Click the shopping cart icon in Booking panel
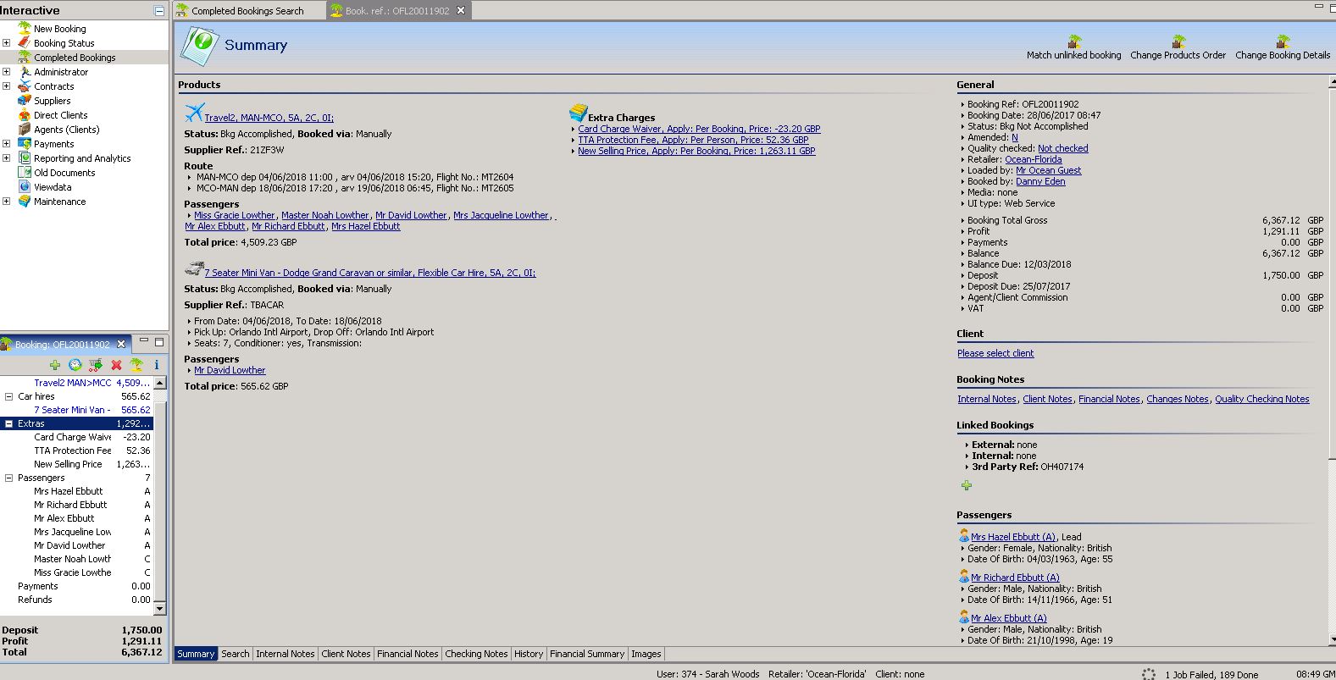Image resolution: width=1336 pixels, height=680 pixels. tap(96, 365)
